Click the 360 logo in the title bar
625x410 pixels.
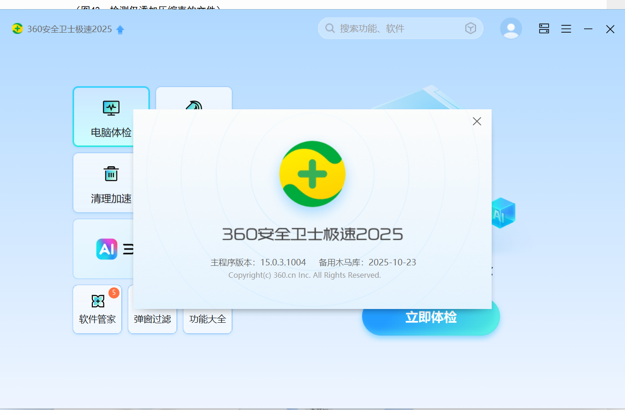17,29
